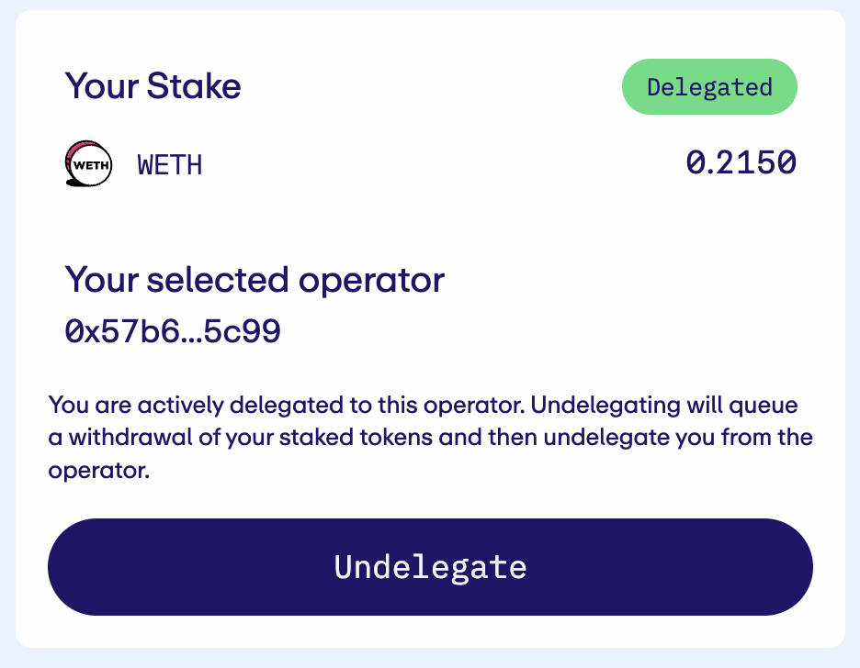Click the 0.2150 staked amount value

click(x=741, y=162)
